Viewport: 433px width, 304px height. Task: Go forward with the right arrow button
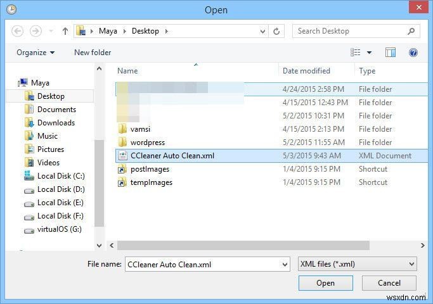pyautogui.click(x=36, y=31)
